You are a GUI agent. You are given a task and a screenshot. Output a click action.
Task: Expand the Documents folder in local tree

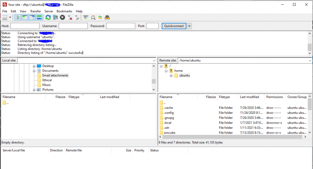[34, 71]
